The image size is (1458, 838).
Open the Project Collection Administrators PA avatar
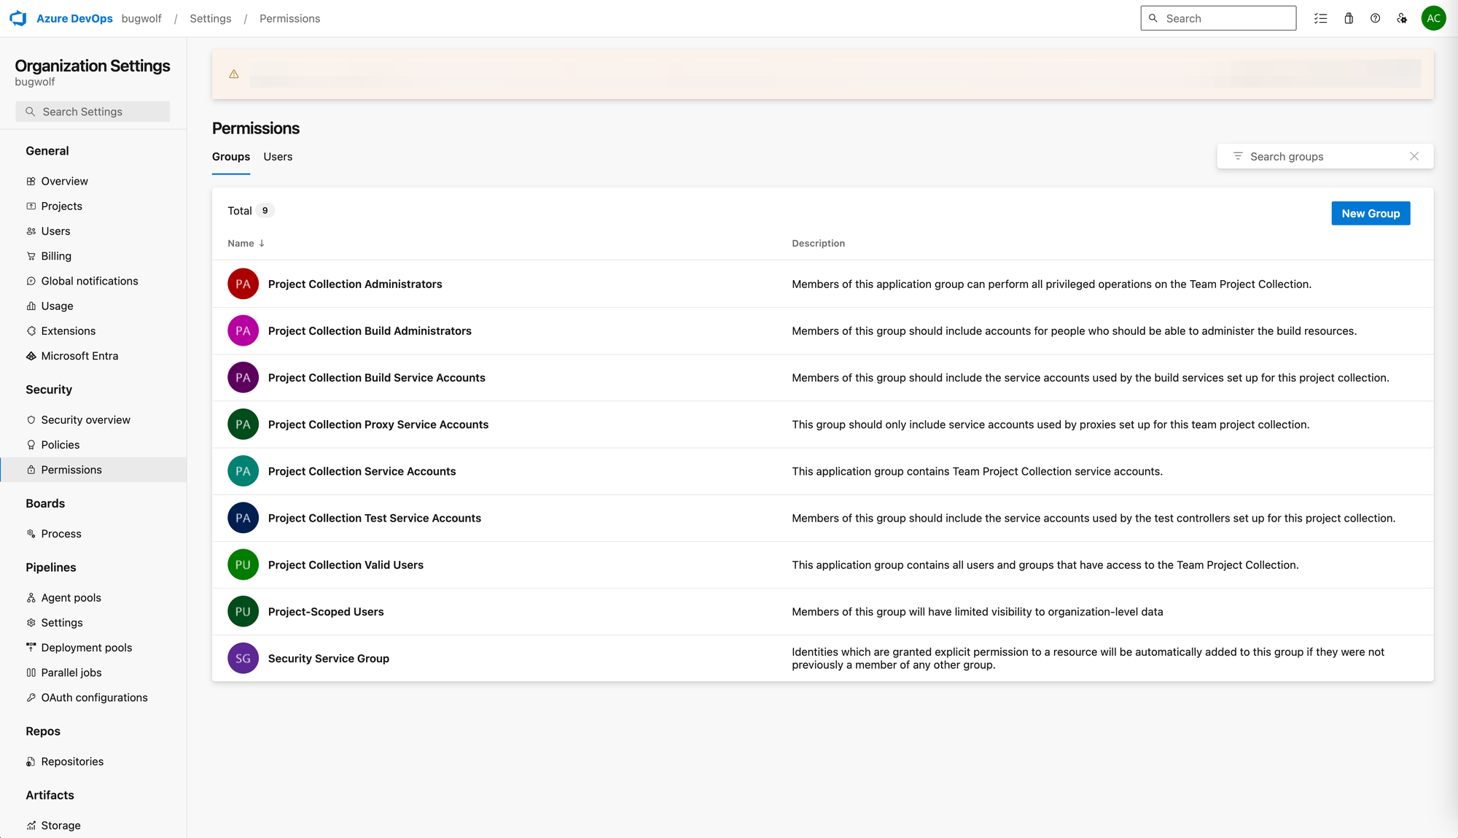coord(243,284)
